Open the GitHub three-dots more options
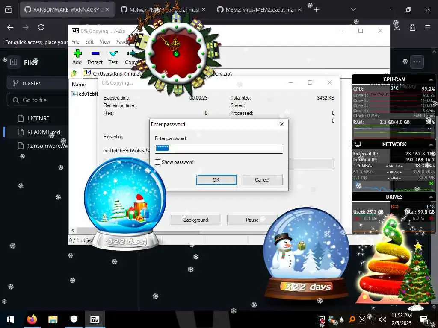This screenshot has height=328, width=438. point(417,61)
